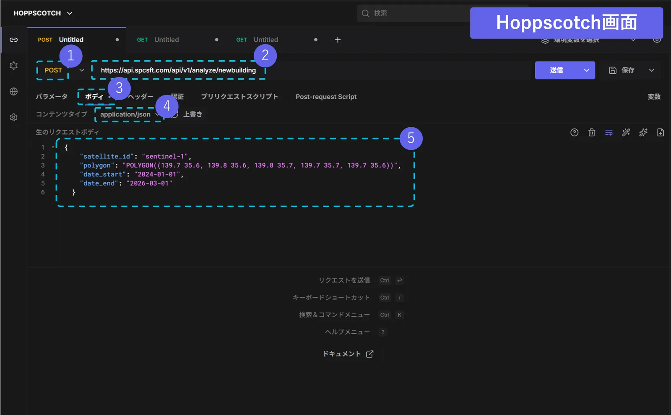
Task: Import body from file icon
Action: (x=661, y=132)
